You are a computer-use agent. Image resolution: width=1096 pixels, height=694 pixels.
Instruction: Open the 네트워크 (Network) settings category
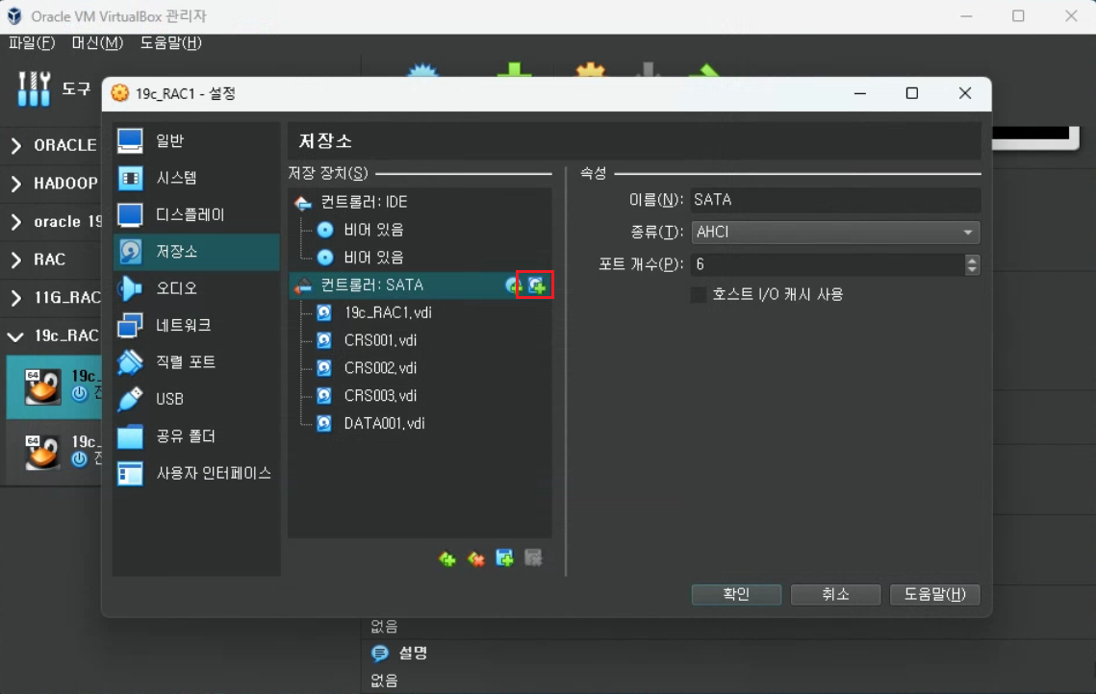pos(196,325)
